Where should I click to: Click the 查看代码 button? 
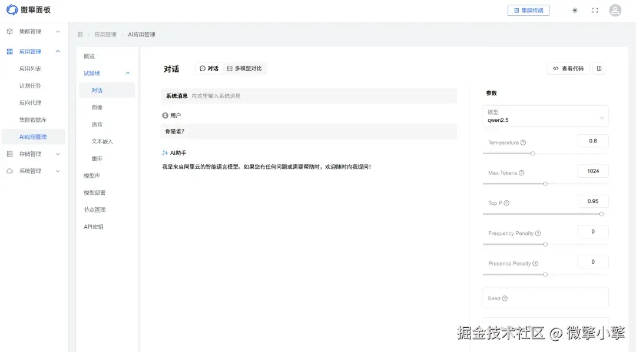click(x=567, y=68)
